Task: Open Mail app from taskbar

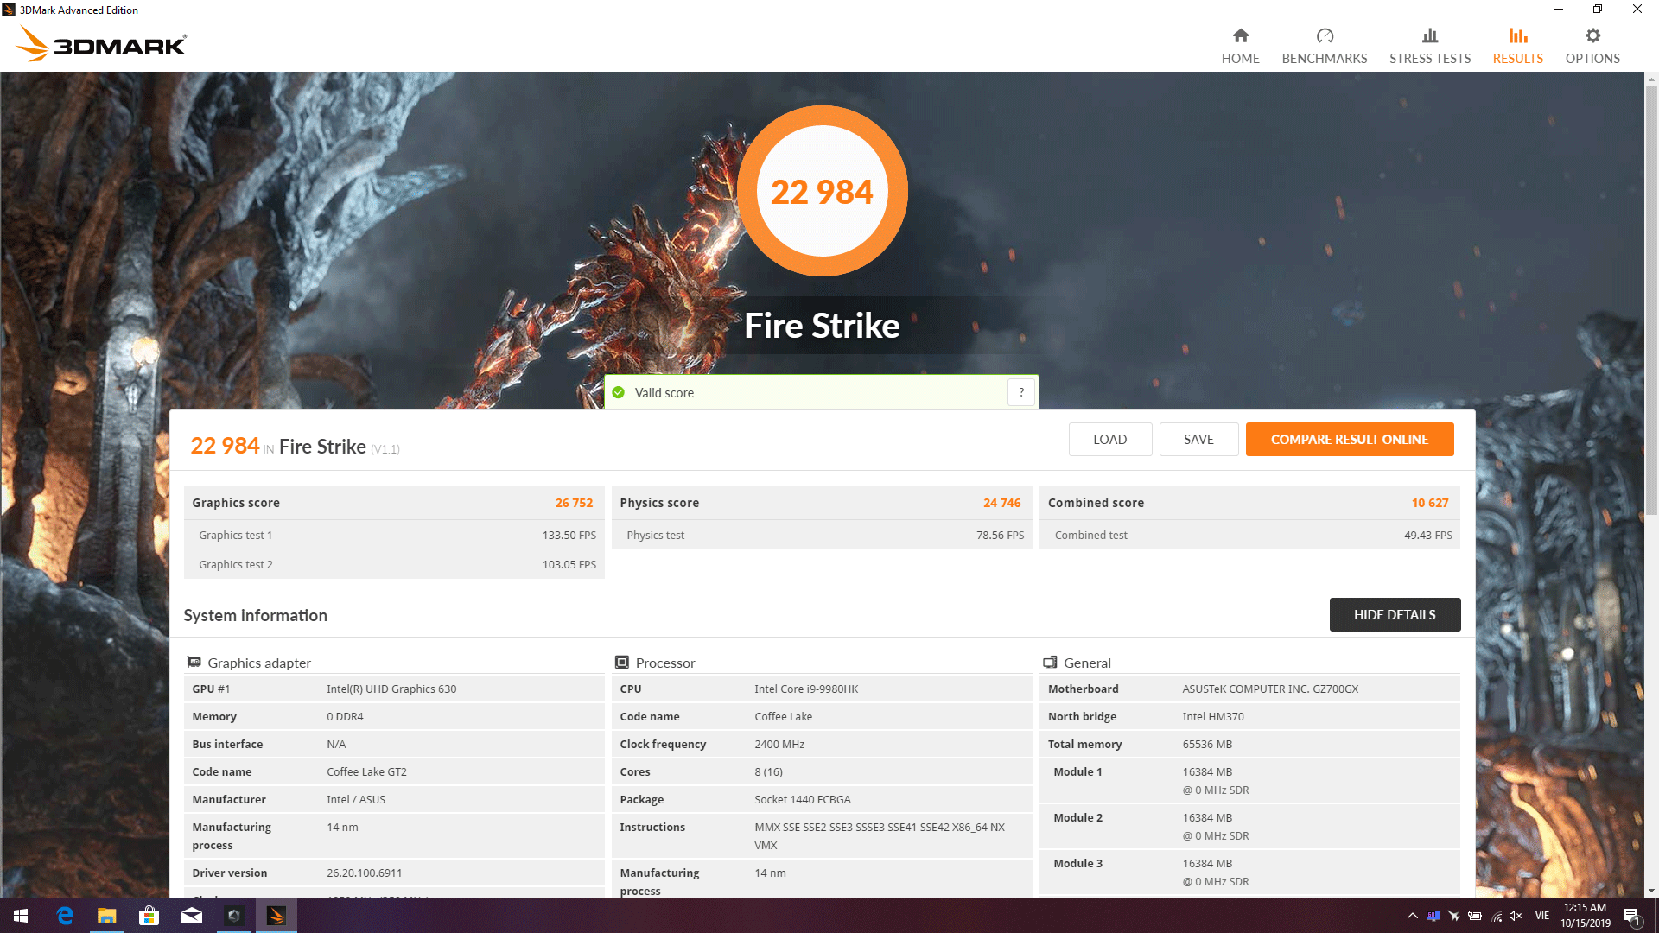Action: click(191, 916)
